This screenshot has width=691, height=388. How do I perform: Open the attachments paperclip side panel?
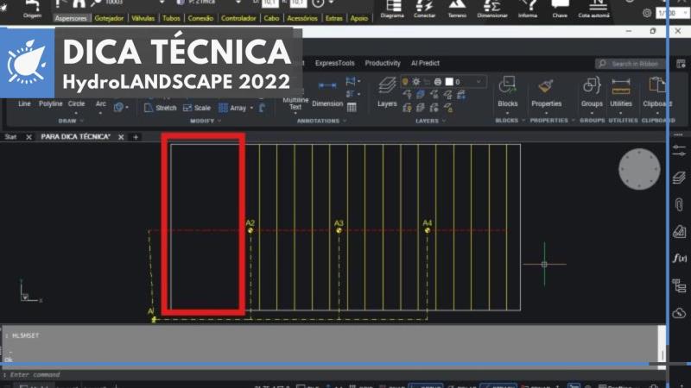click(x=679, y=204)
